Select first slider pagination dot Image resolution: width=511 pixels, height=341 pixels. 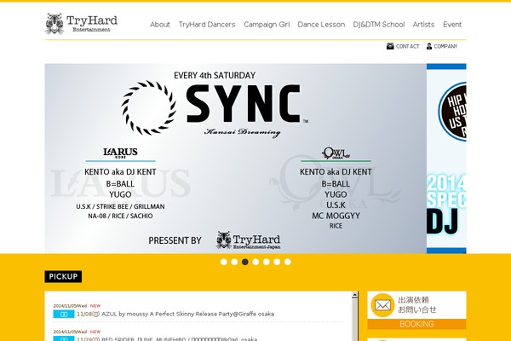(x=223, y=262)
